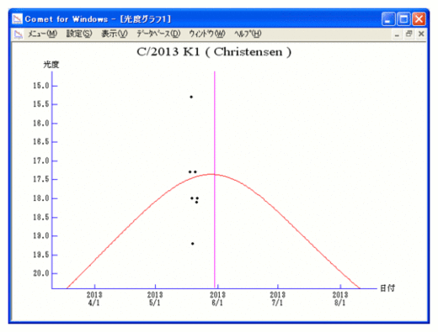Click the 18.5 magnitude tick label

pyautogui.click(x=41, y=217)
